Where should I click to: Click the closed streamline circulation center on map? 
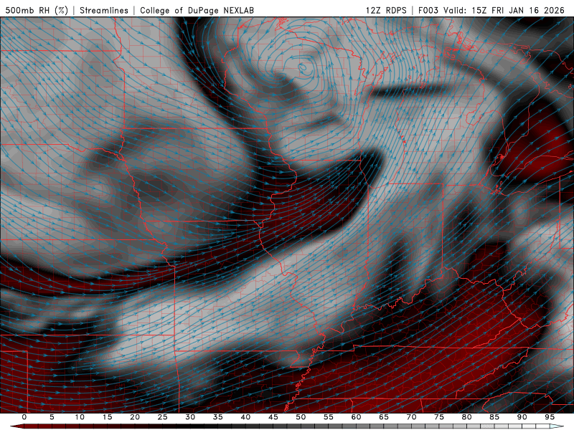[302, 67]
